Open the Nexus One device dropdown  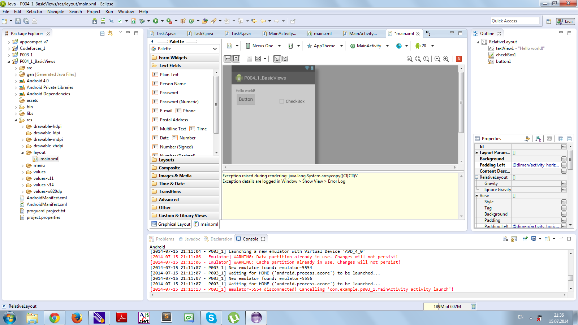(x=263, y=46)
